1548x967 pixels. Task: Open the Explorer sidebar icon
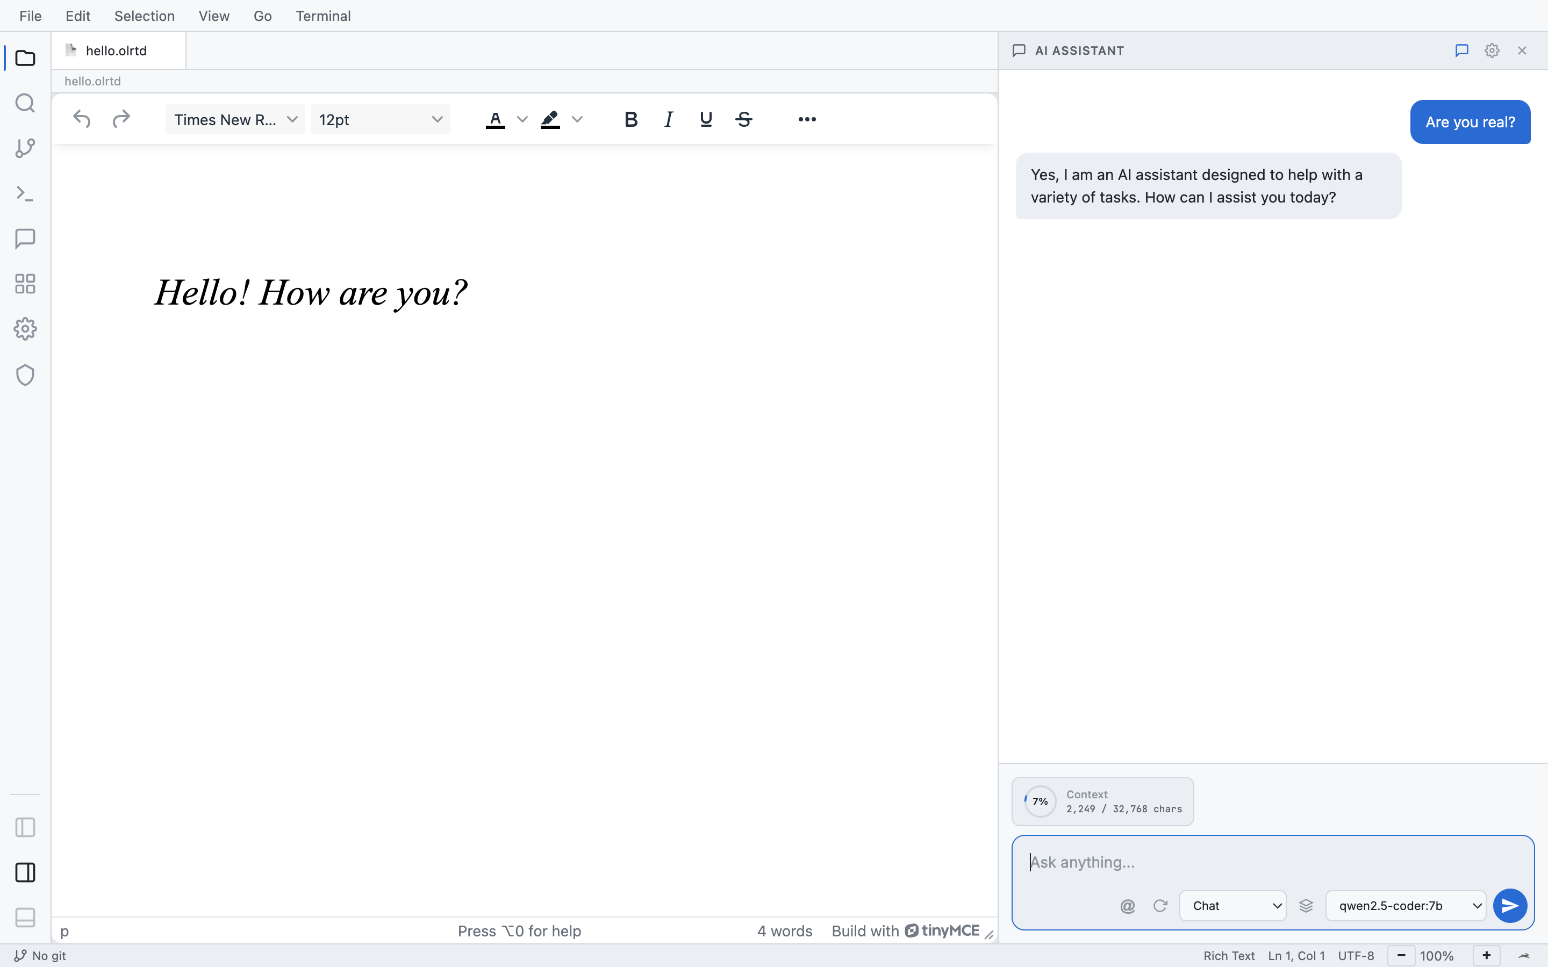point(25,58)
